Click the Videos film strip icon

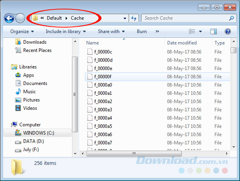click(18, 108)
